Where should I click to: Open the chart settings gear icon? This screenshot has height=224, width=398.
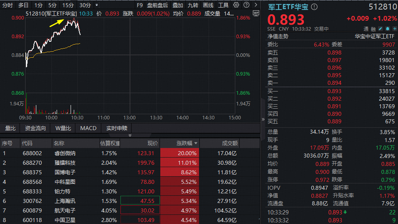pos(236,5)
